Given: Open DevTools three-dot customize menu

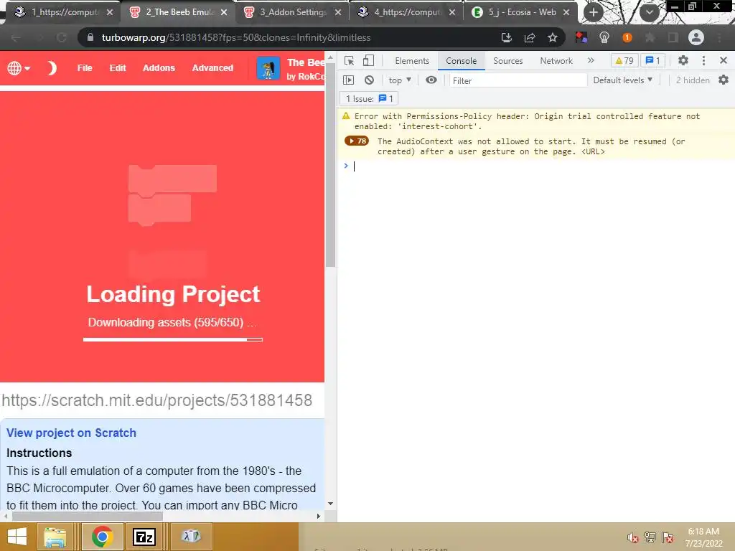Looking at the screenshot, I should coord(703,60).
